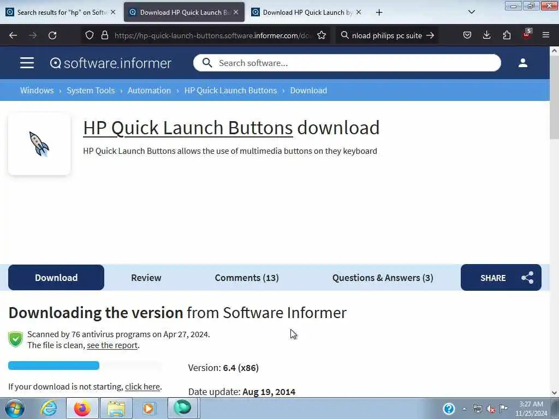
Task: Click the green round taskbar app icon
Action: click(182, 408)
